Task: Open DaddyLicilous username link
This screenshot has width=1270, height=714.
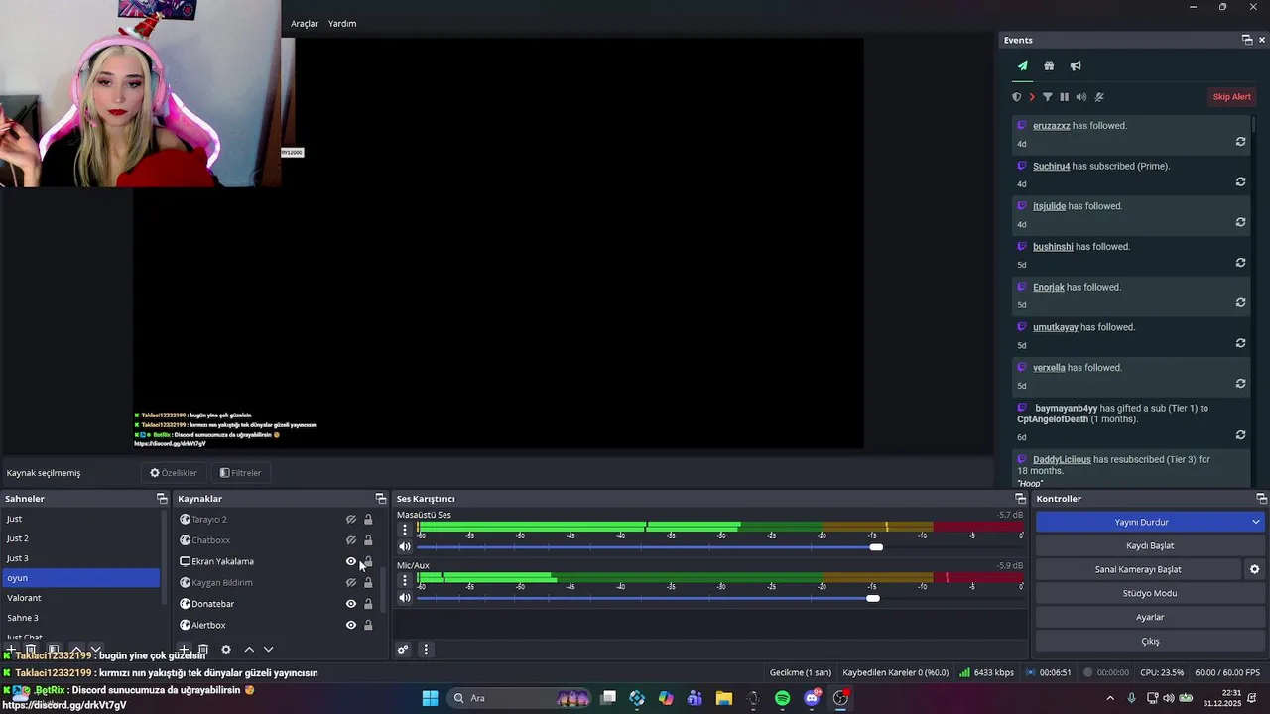Action: pos(1062,459)
